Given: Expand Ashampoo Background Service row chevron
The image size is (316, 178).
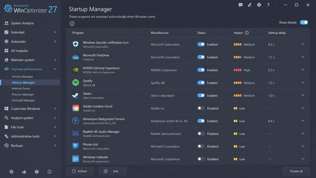Looking at the screenshot, I should pos(303,121).
